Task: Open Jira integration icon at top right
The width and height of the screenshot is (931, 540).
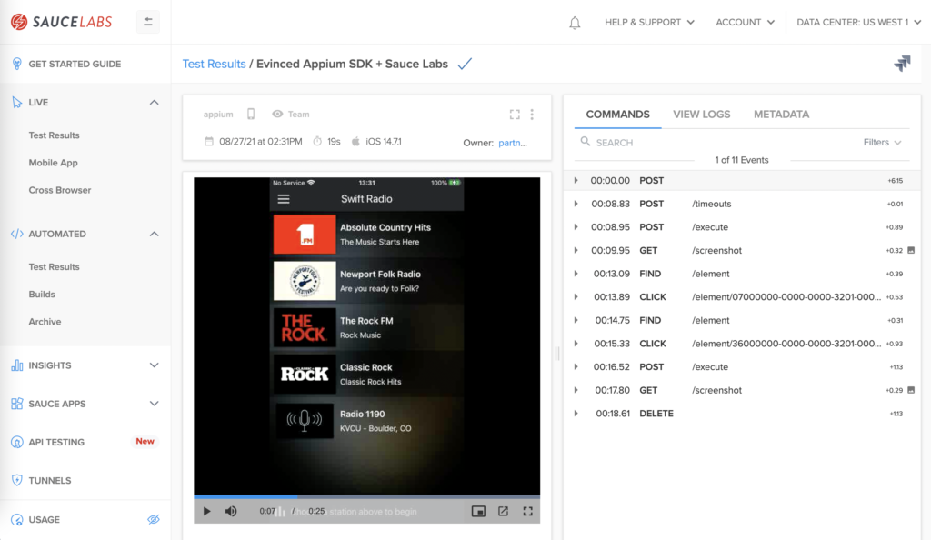Action: pos(902,63)
